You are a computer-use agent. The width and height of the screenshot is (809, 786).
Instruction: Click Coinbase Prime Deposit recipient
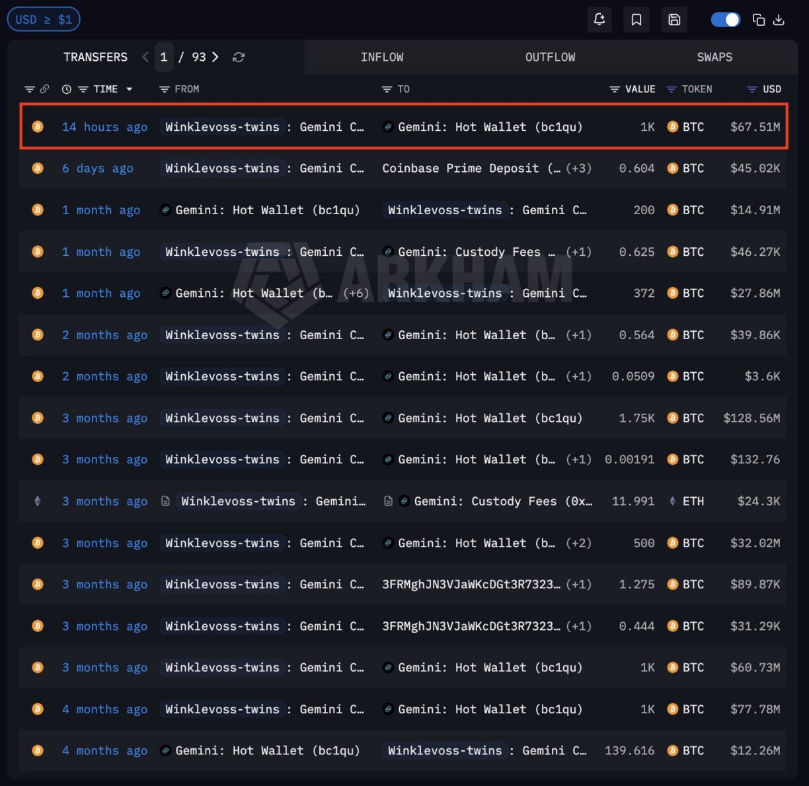tap(471, 169)
